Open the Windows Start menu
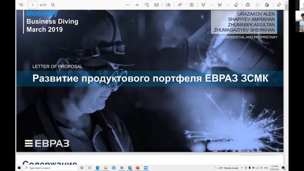The height and width of the screenshot is (171, 304). click(x=19, y=168)
